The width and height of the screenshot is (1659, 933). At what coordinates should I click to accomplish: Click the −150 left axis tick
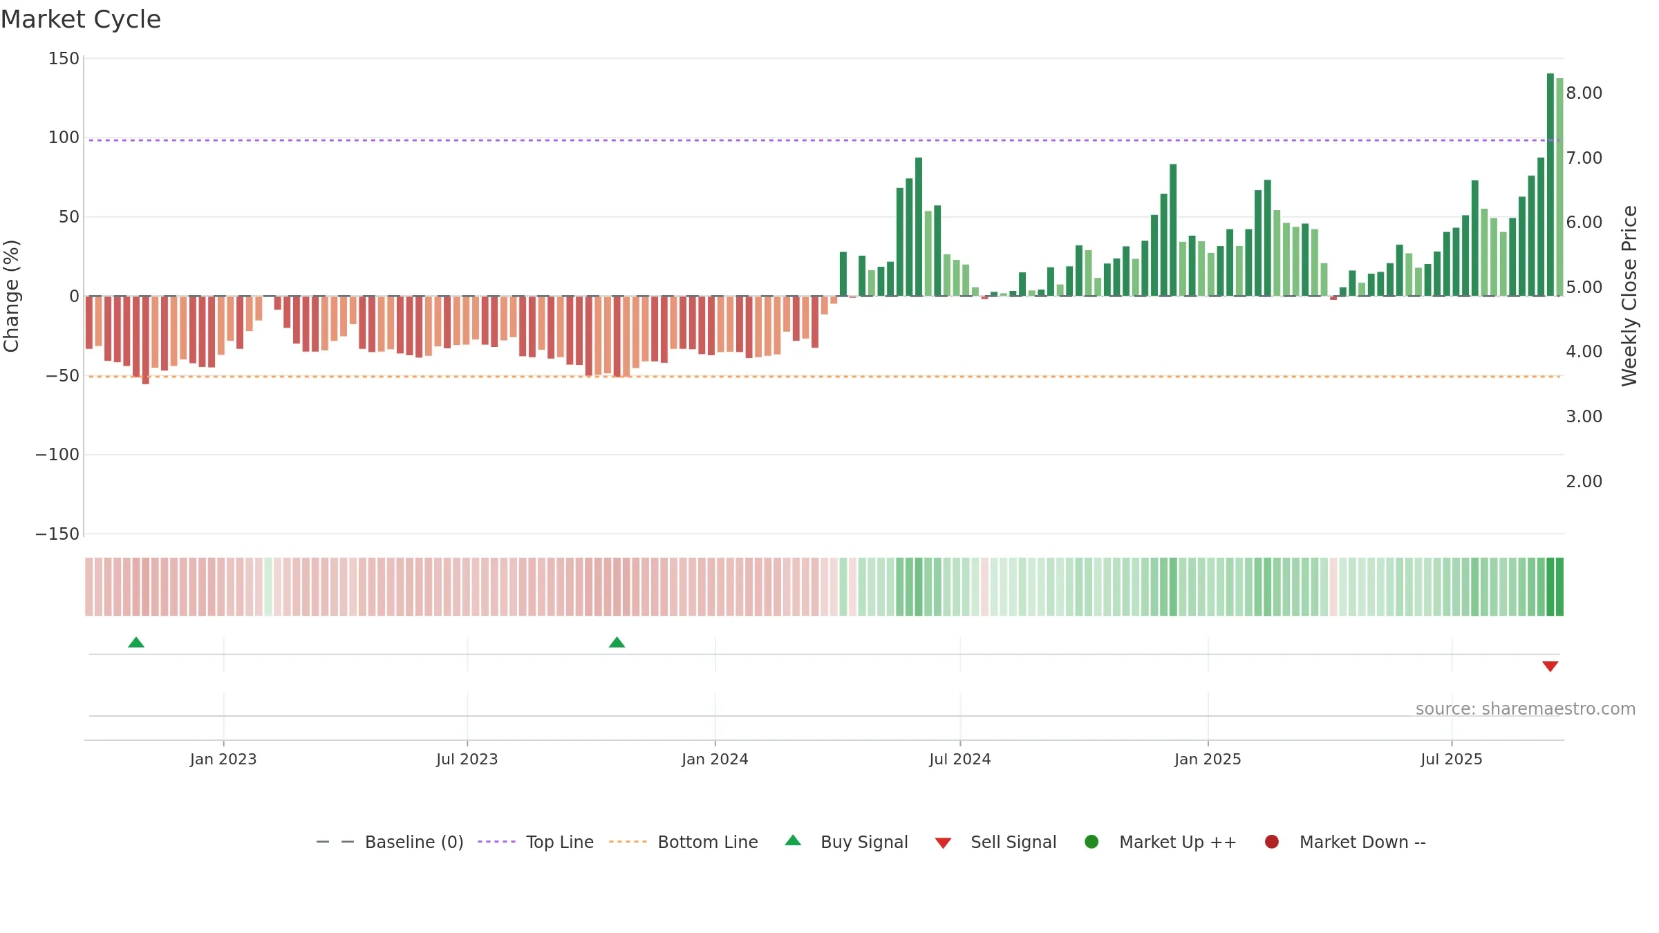tap(57, 534)
